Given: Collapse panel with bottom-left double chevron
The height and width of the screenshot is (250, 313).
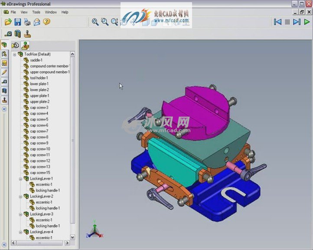Looking at the screenshot, I should pyautogui.click(x=4, y=245).
